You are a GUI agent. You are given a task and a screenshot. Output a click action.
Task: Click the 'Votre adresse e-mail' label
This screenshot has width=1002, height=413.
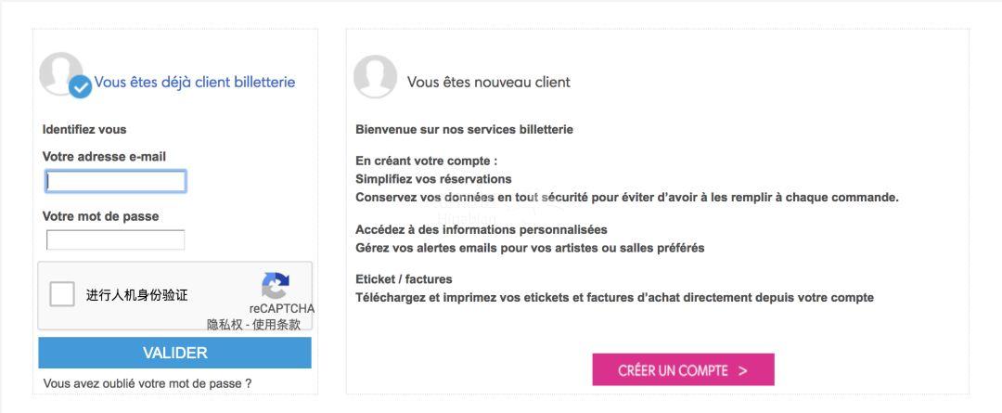coord(104,157)
